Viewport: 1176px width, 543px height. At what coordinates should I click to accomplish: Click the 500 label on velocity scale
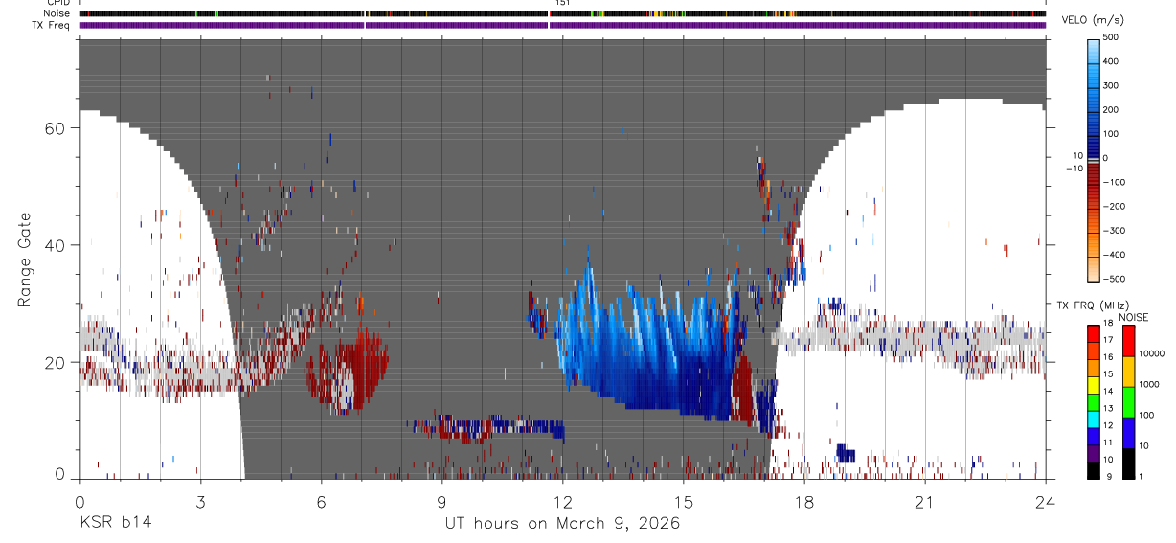click(x=1111, y=37)
